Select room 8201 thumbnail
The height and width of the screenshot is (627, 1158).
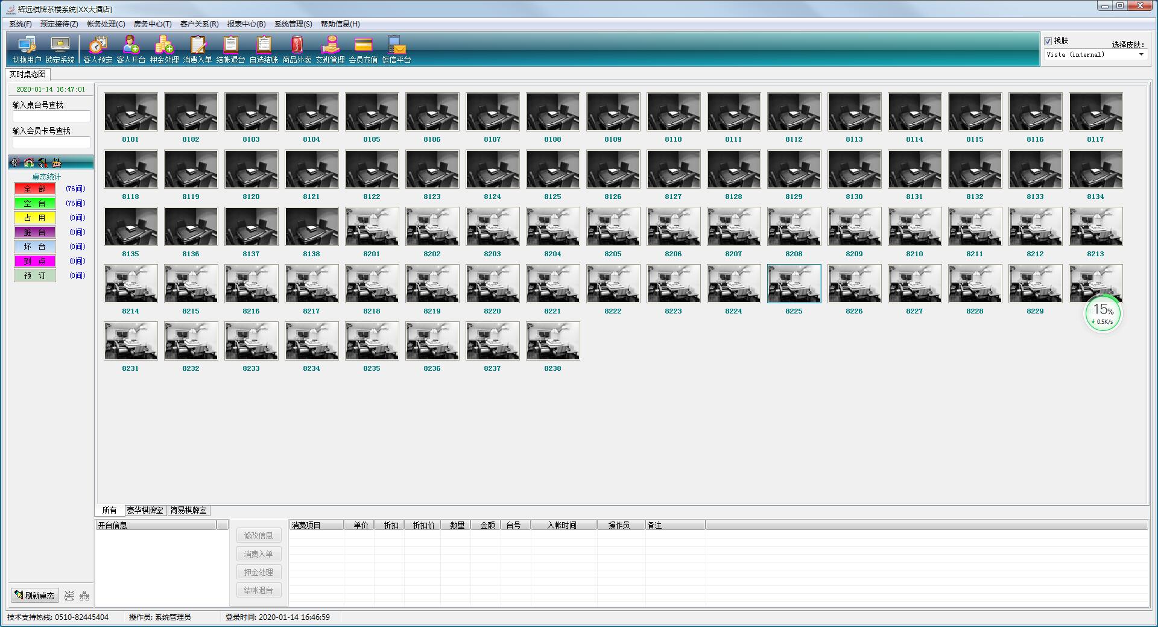coord(372,226)
